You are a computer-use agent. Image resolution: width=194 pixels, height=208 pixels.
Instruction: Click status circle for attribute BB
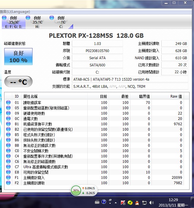click(8, 145)
